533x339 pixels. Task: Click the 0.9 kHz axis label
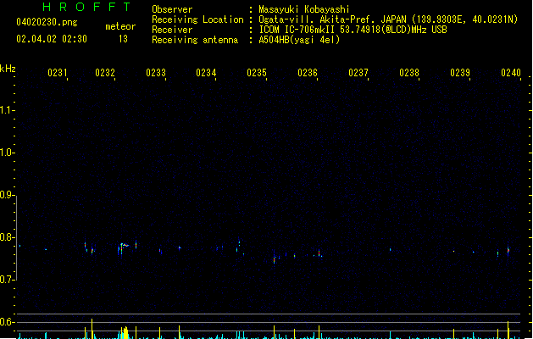pos(6,195)
